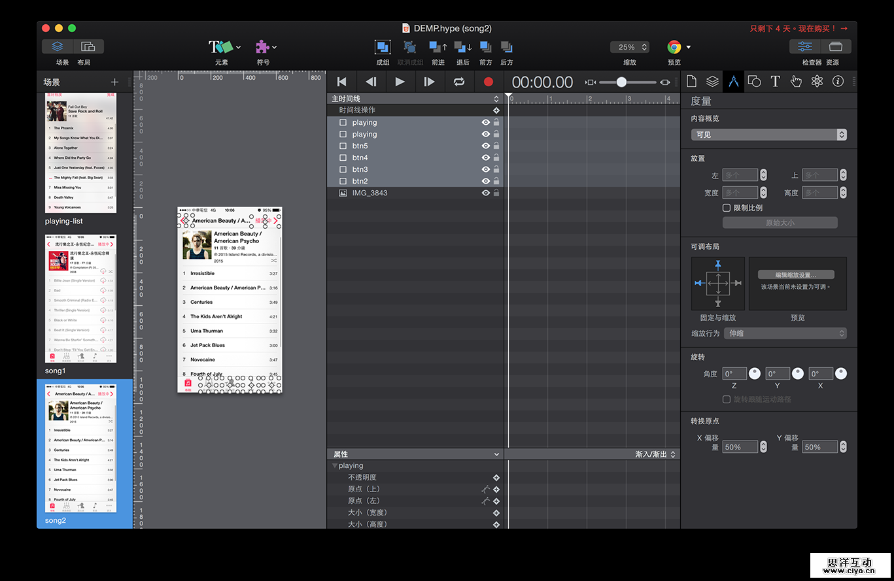Screen dimensions: 894x581
Task: Open the Typography inspector T icon
Action: tap(775, 82)
